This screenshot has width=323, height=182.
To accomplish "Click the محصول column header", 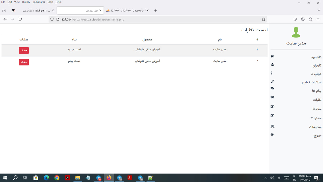I will point(147,39).
